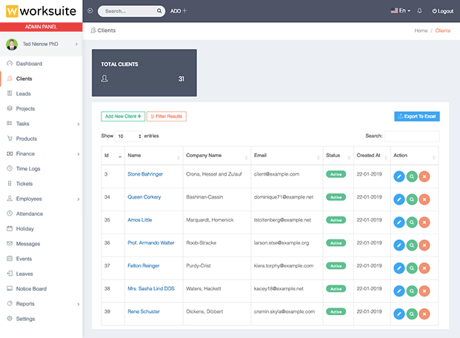The image size is (460, 338).
Task: Go to Notice Board in sidebar
Action: 31,289
